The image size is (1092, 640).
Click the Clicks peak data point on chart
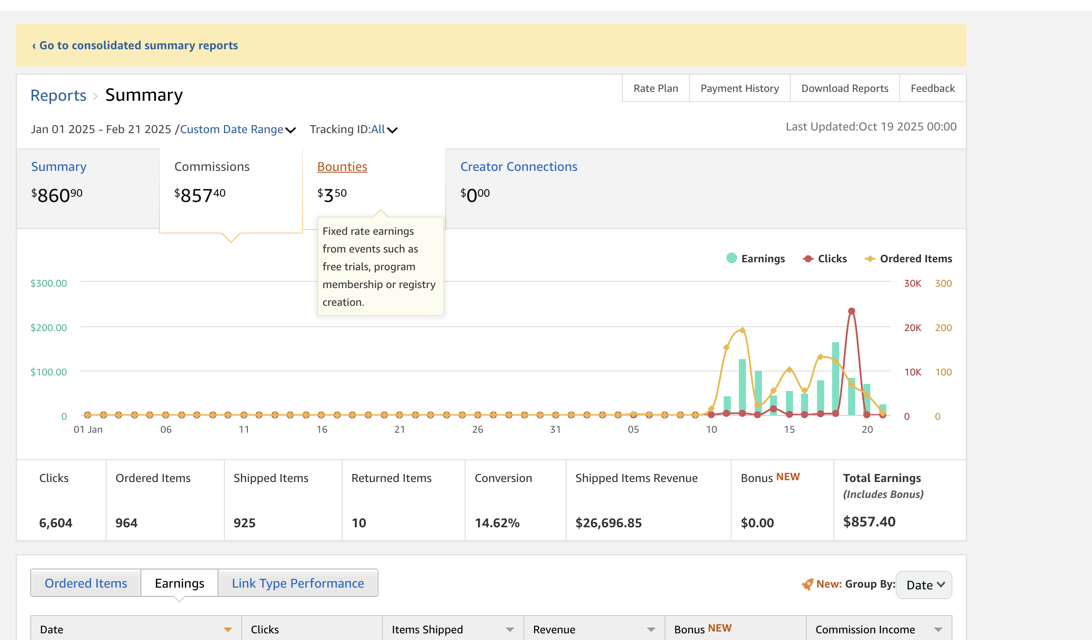click(851, 311)
